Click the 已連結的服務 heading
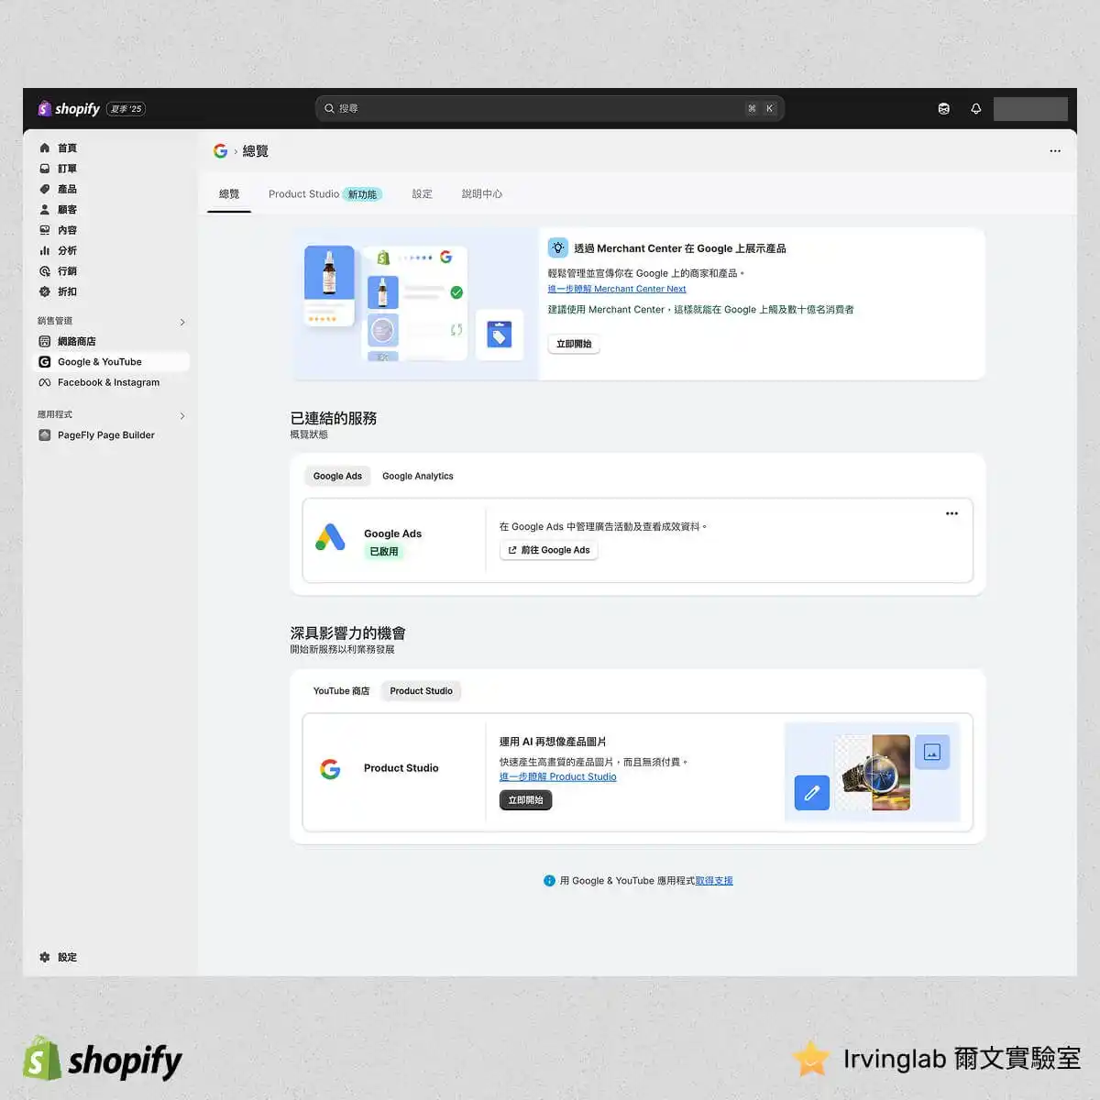Screen dimensions: 1100x1100 [x=334, y=418]
